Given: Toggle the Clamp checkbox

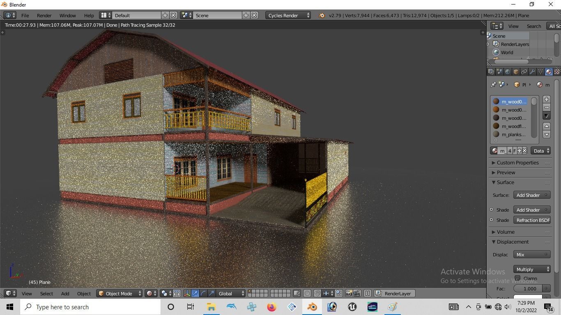Looking at the screenshot, I should [x=517, y=278].
